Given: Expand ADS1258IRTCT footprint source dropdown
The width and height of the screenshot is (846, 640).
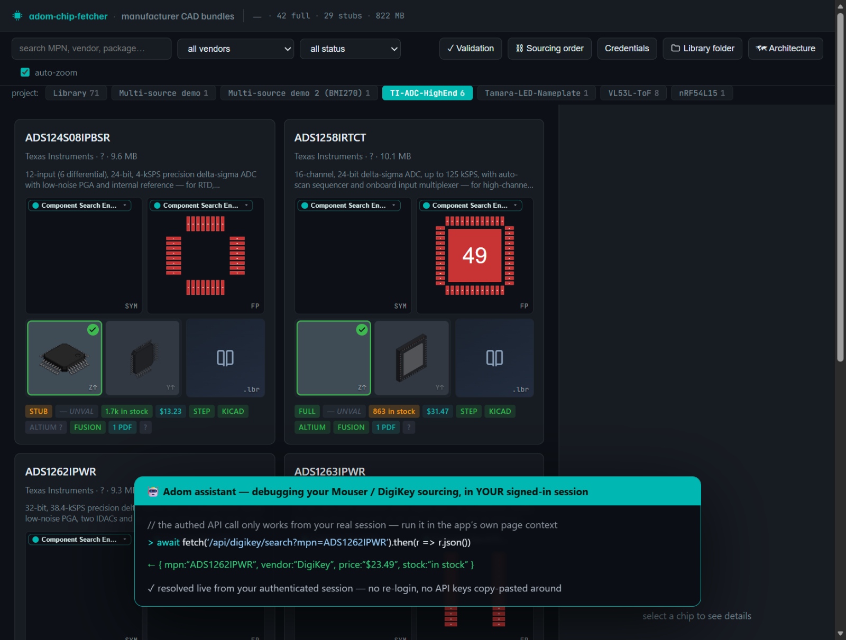Looking at the screenshot, I should 470,206.
